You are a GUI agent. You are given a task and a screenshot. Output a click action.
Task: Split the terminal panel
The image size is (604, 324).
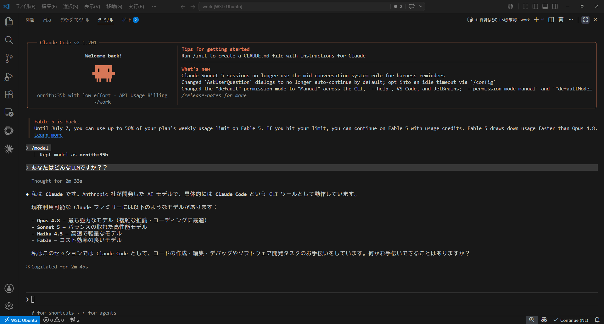tap(551, 20)
